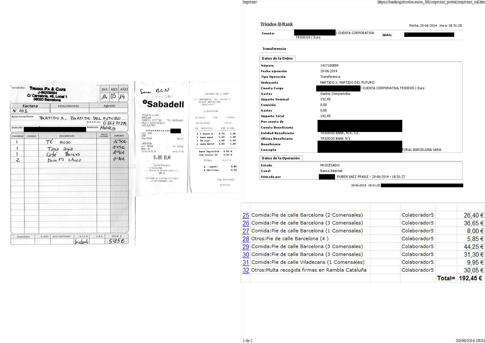Click the TRIANA PA & CAFE invoice header

pyautogui.click(x=48, y=89)
